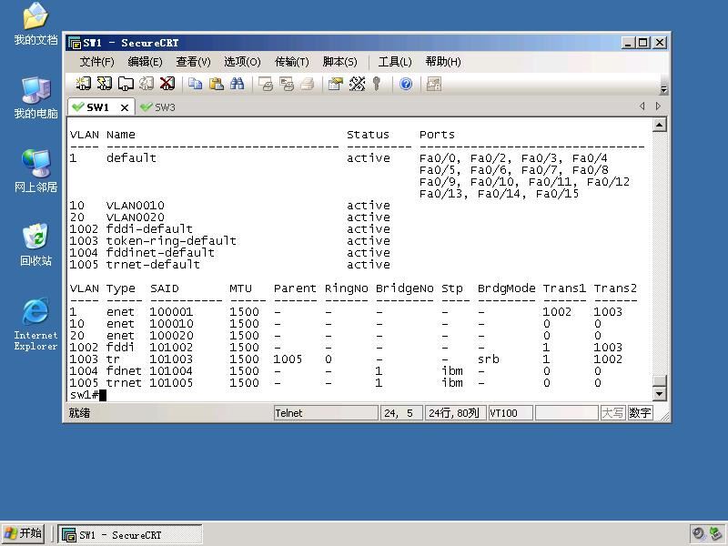Click the Keymap Editor icon
Viewport: 728px width, 546px height.
357,84
